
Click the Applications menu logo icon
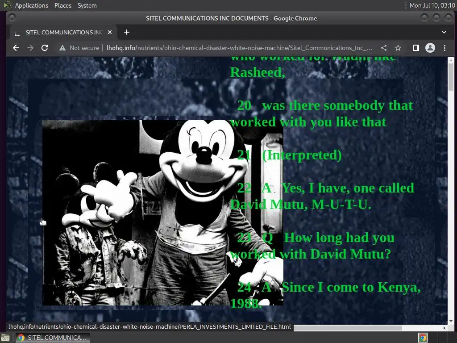tap(7, 5)
